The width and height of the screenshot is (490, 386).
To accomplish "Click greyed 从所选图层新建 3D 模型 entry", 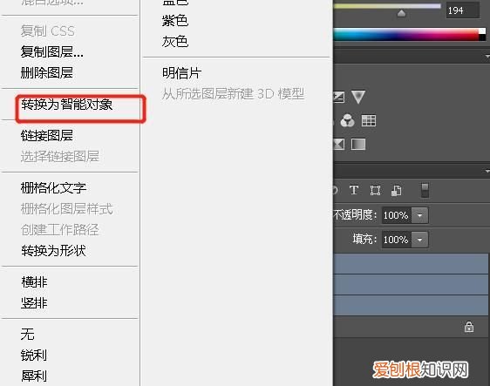I will (x=233, y=93).
